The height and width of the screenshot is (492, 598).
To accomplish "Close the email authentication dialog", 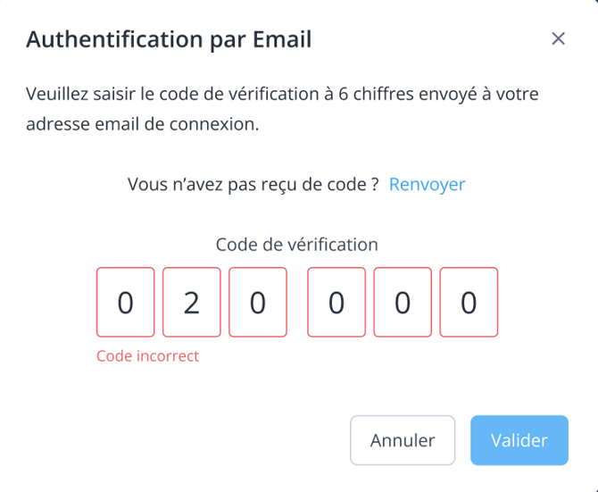I will 559,38.
